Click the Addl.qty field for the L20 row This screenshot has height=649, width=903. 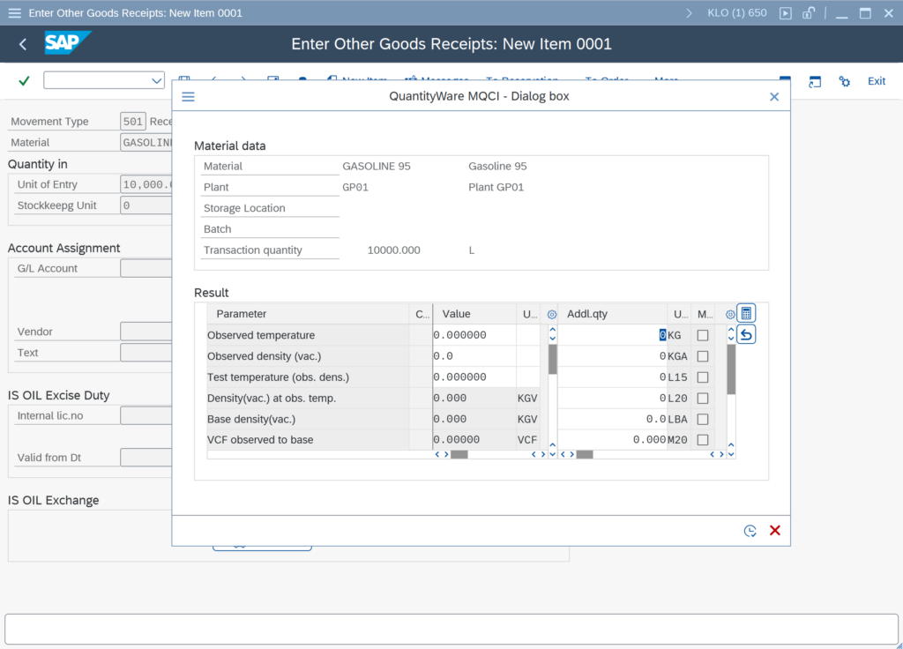pyautogui.click(x=613, y=399)
